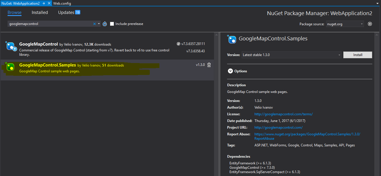Click the Install button
381x176 pixels.
pos(357,55)
